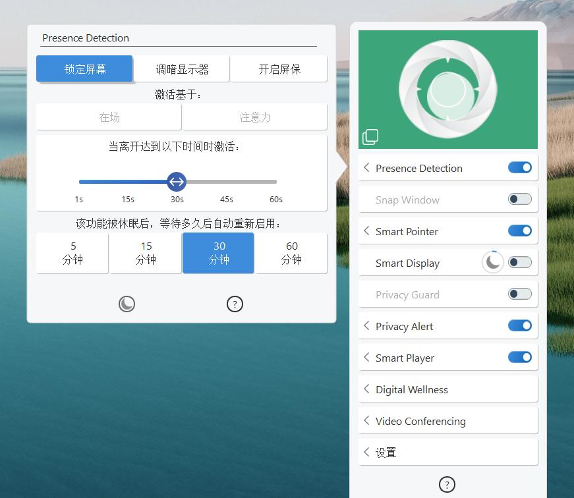Choose the 60 分钟 wait time option

[x=291, y=253]
